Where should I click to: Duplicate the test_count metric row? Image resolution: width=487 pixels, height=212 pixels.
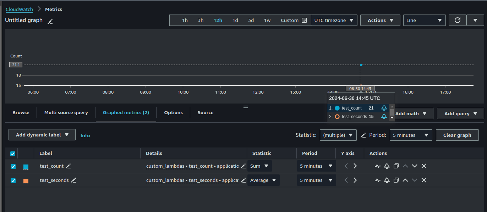[x=396, y=166]
